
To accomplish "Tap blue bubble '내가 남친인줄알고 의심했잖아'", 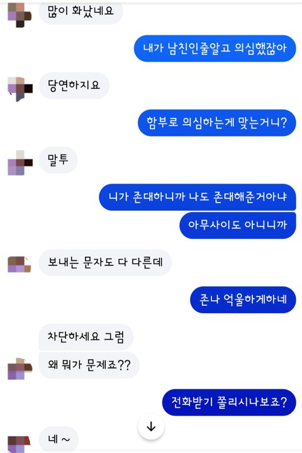I will [215, 48].
